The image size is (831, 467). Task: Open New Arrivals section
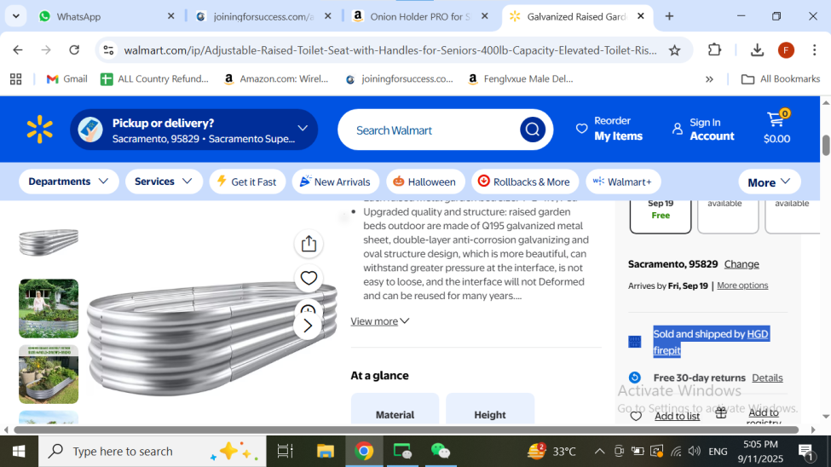click(336, 182)
